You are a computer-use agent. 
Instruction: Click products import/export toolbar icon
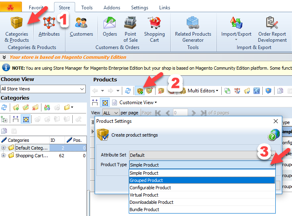click(x=227, y=91)
